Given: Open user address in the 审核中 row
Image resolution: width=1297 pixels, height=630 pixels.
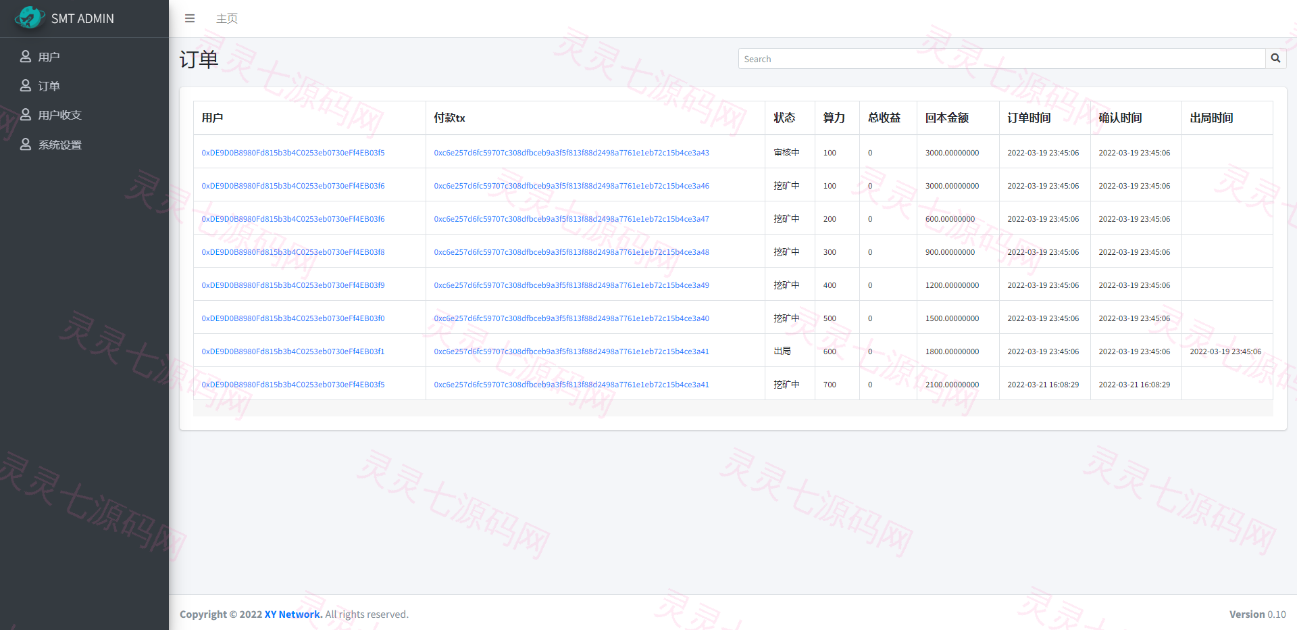Looking at the screenshot, I should (x=293, y=153).
